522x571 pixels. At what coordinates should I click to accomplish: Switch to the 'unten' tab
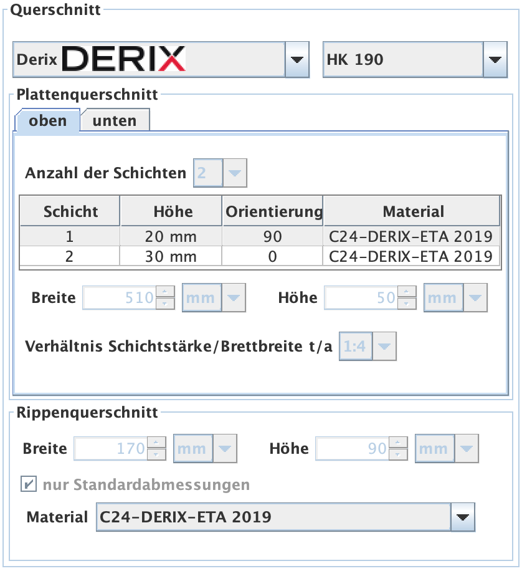click(x=115, y=121)
